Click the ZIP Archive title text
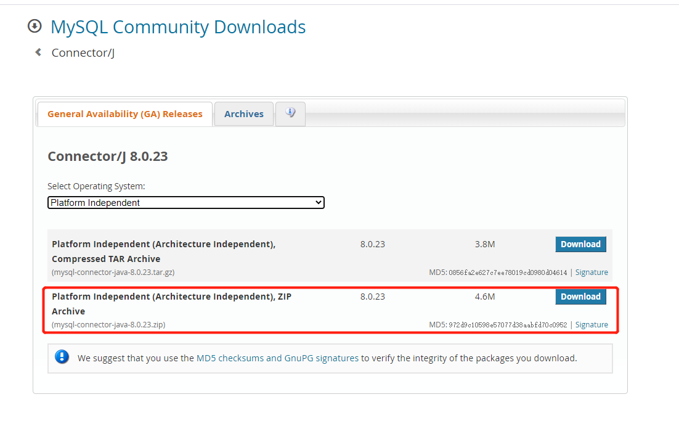 (x=171, y=304)
